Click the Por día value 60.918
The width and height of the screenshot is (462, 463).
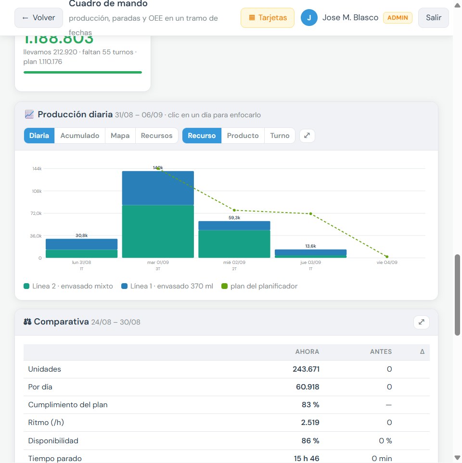tap(308, 387)
